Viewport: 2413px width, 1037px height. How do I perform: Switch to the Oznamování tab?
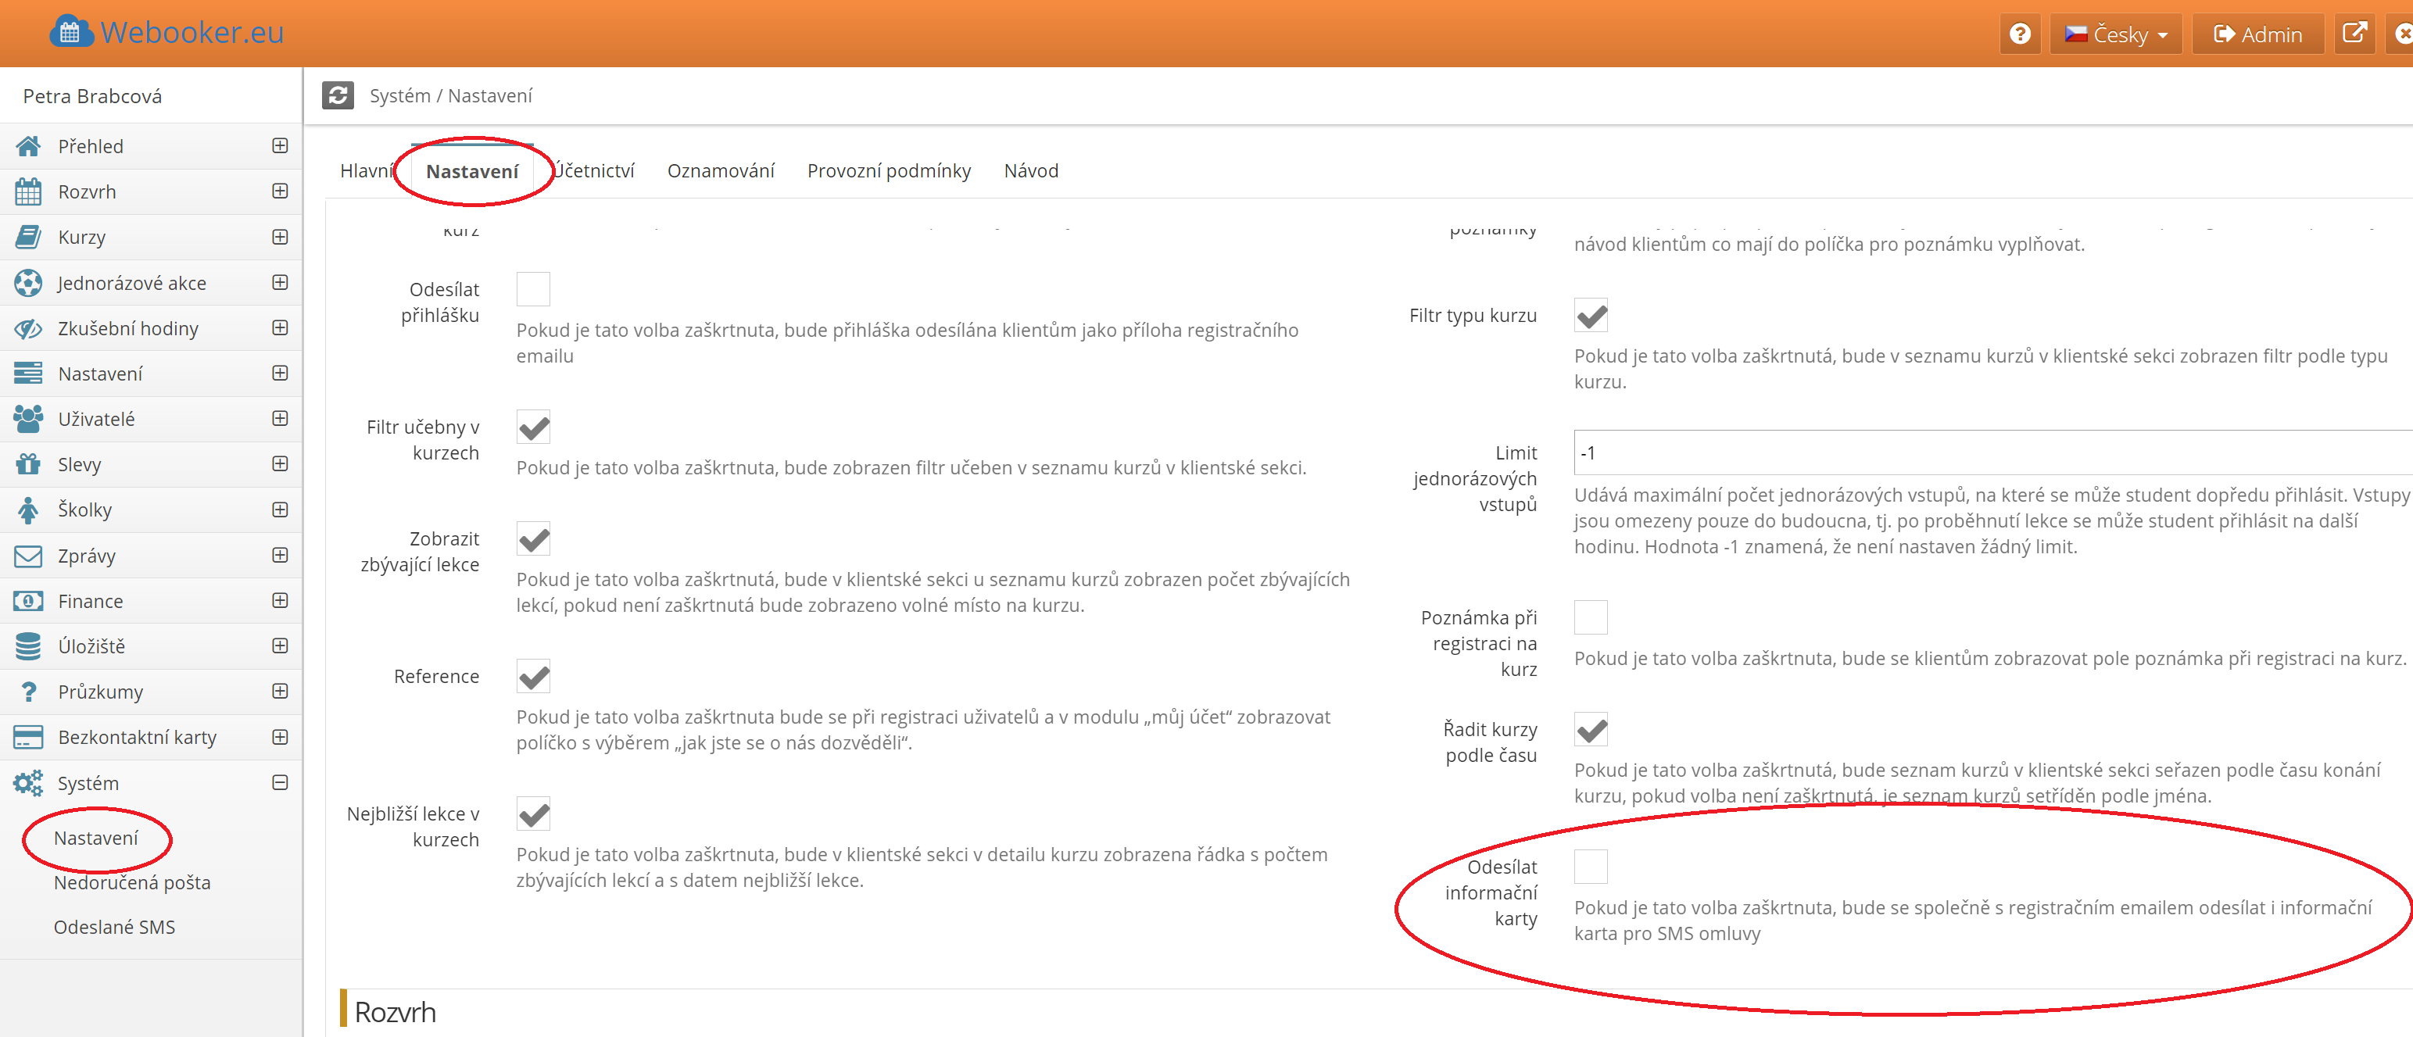pos(721,170)
